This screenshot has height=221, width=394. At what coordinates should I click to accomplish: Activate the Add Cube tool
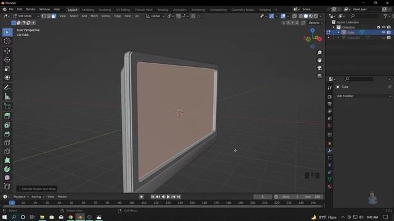tap(7, 106)
